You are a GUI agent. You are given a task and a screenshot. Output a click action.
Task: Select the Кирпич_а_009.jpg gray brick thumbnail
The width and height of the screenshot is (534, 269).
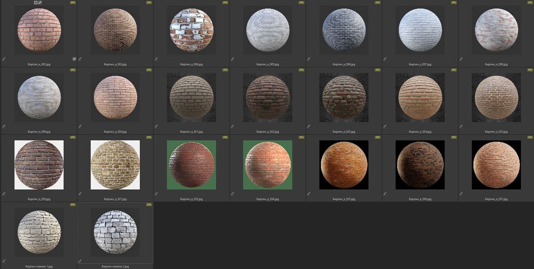click(x=39, y=97)
